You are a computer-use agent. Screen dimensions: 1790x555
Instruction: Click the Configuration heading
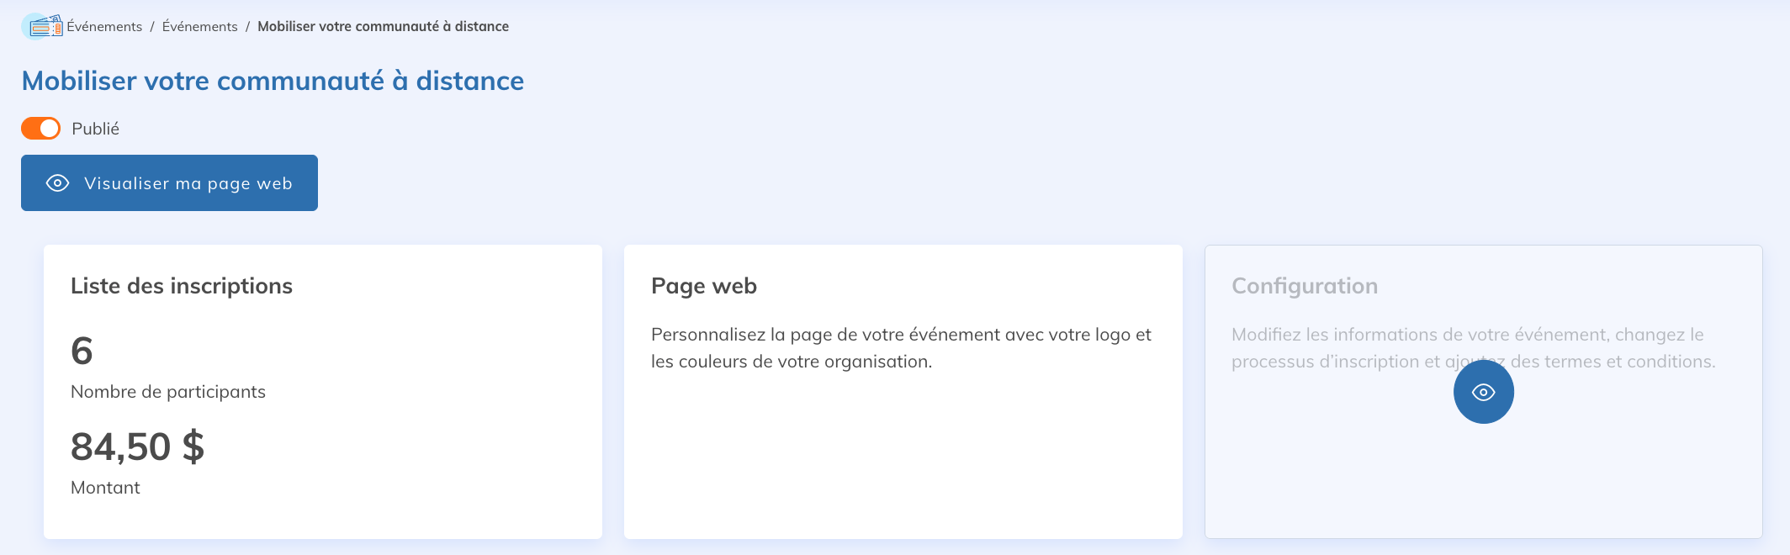pos(1305,286)
